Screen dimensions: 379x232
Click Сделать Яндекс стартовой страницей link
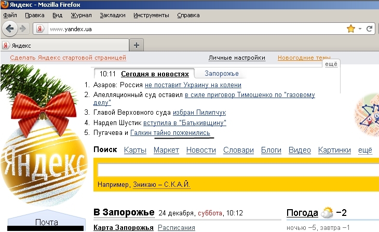[x=68, y=58]
